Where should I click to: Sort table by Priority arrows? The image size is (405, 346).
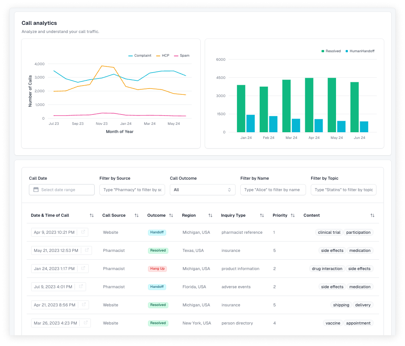(x=293, y=216)
